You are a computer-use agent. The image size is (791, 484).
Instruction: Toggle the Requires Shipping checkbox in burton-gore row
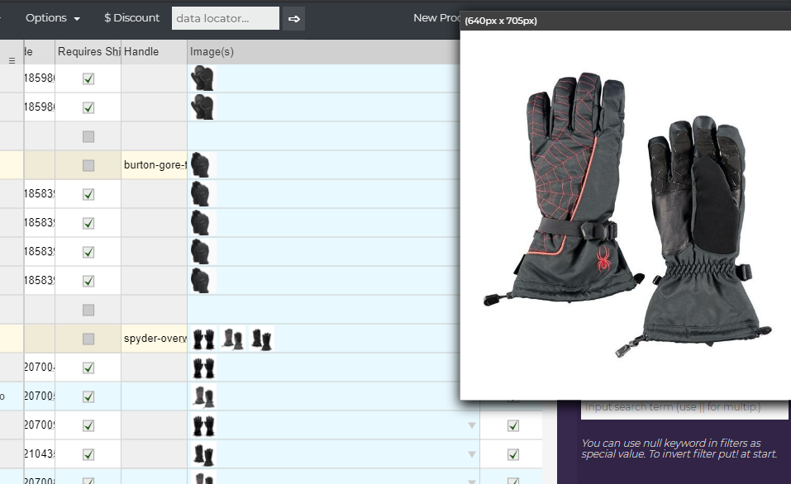coord(88,165)
